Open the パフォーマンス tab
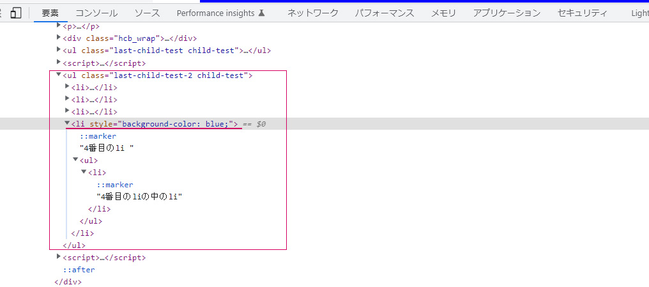Image resolution: width=649 pixels, height=287 pixels. click(384, 13)
